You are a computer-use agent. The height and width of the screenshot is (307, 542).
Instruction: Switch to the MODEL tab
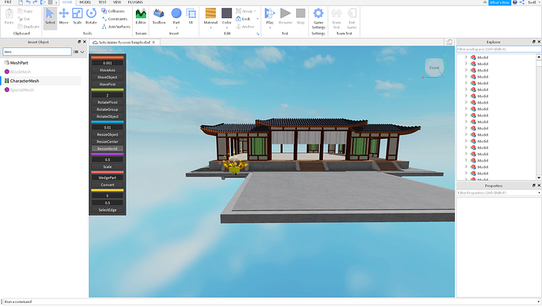(x=85, y=2)
